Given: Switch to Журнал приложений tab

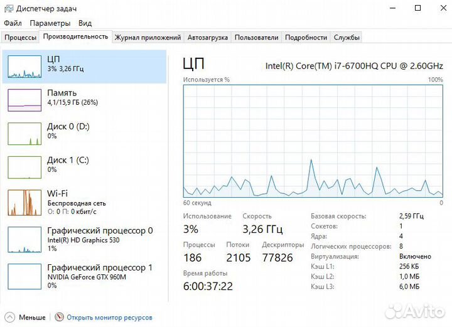Looking at the screenshot, I should click(x=148, y=38).
